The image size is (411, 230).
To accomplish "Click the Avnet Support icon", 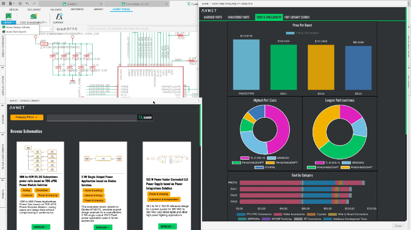I will (59, 16).
